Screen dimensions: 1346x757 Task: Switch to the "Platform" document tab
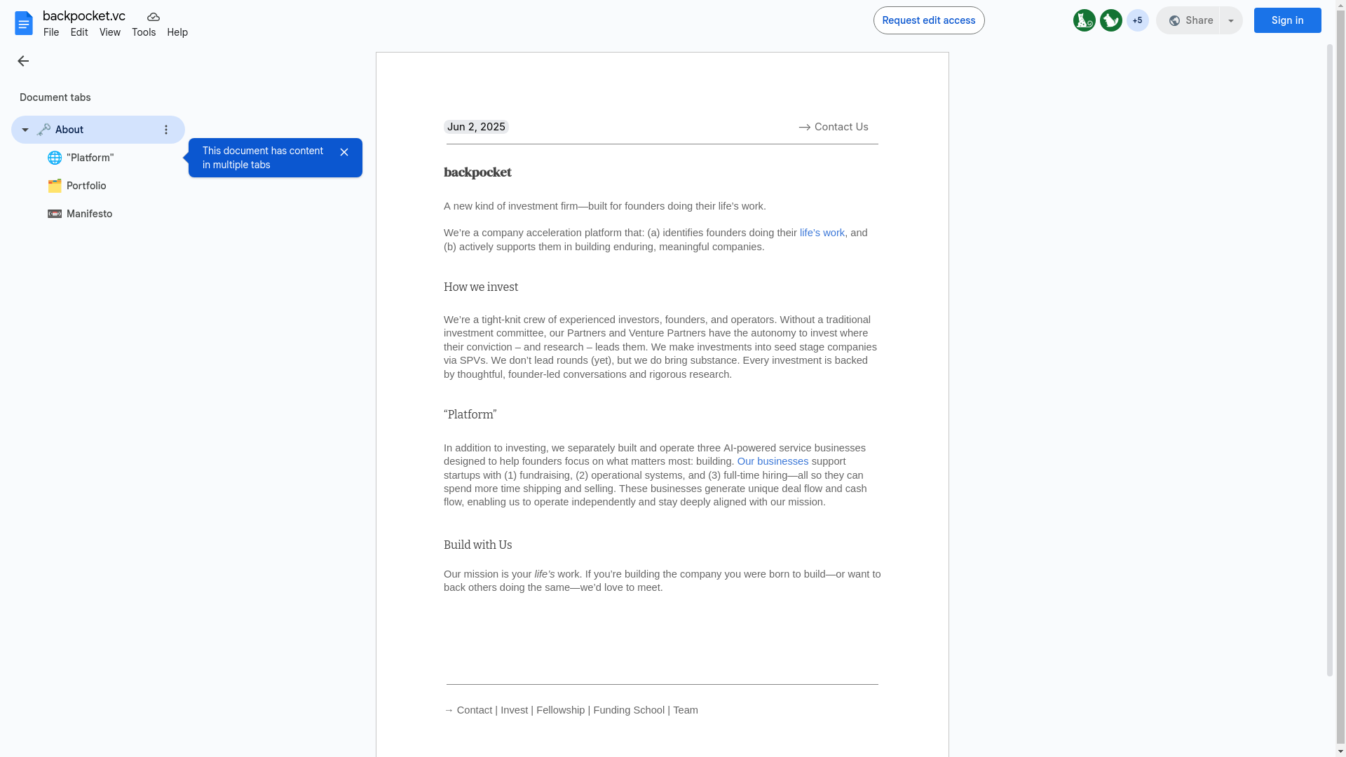pyautogui.click(x=90, y=158)
